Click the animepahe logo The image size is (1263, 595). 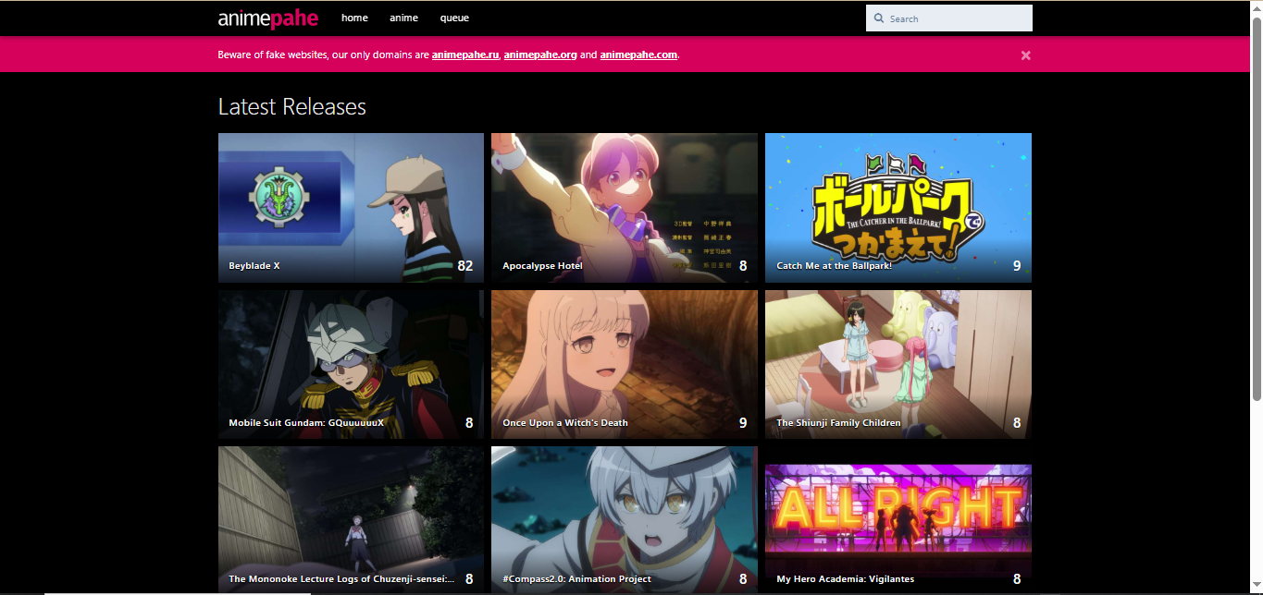[x=268, y=18]
